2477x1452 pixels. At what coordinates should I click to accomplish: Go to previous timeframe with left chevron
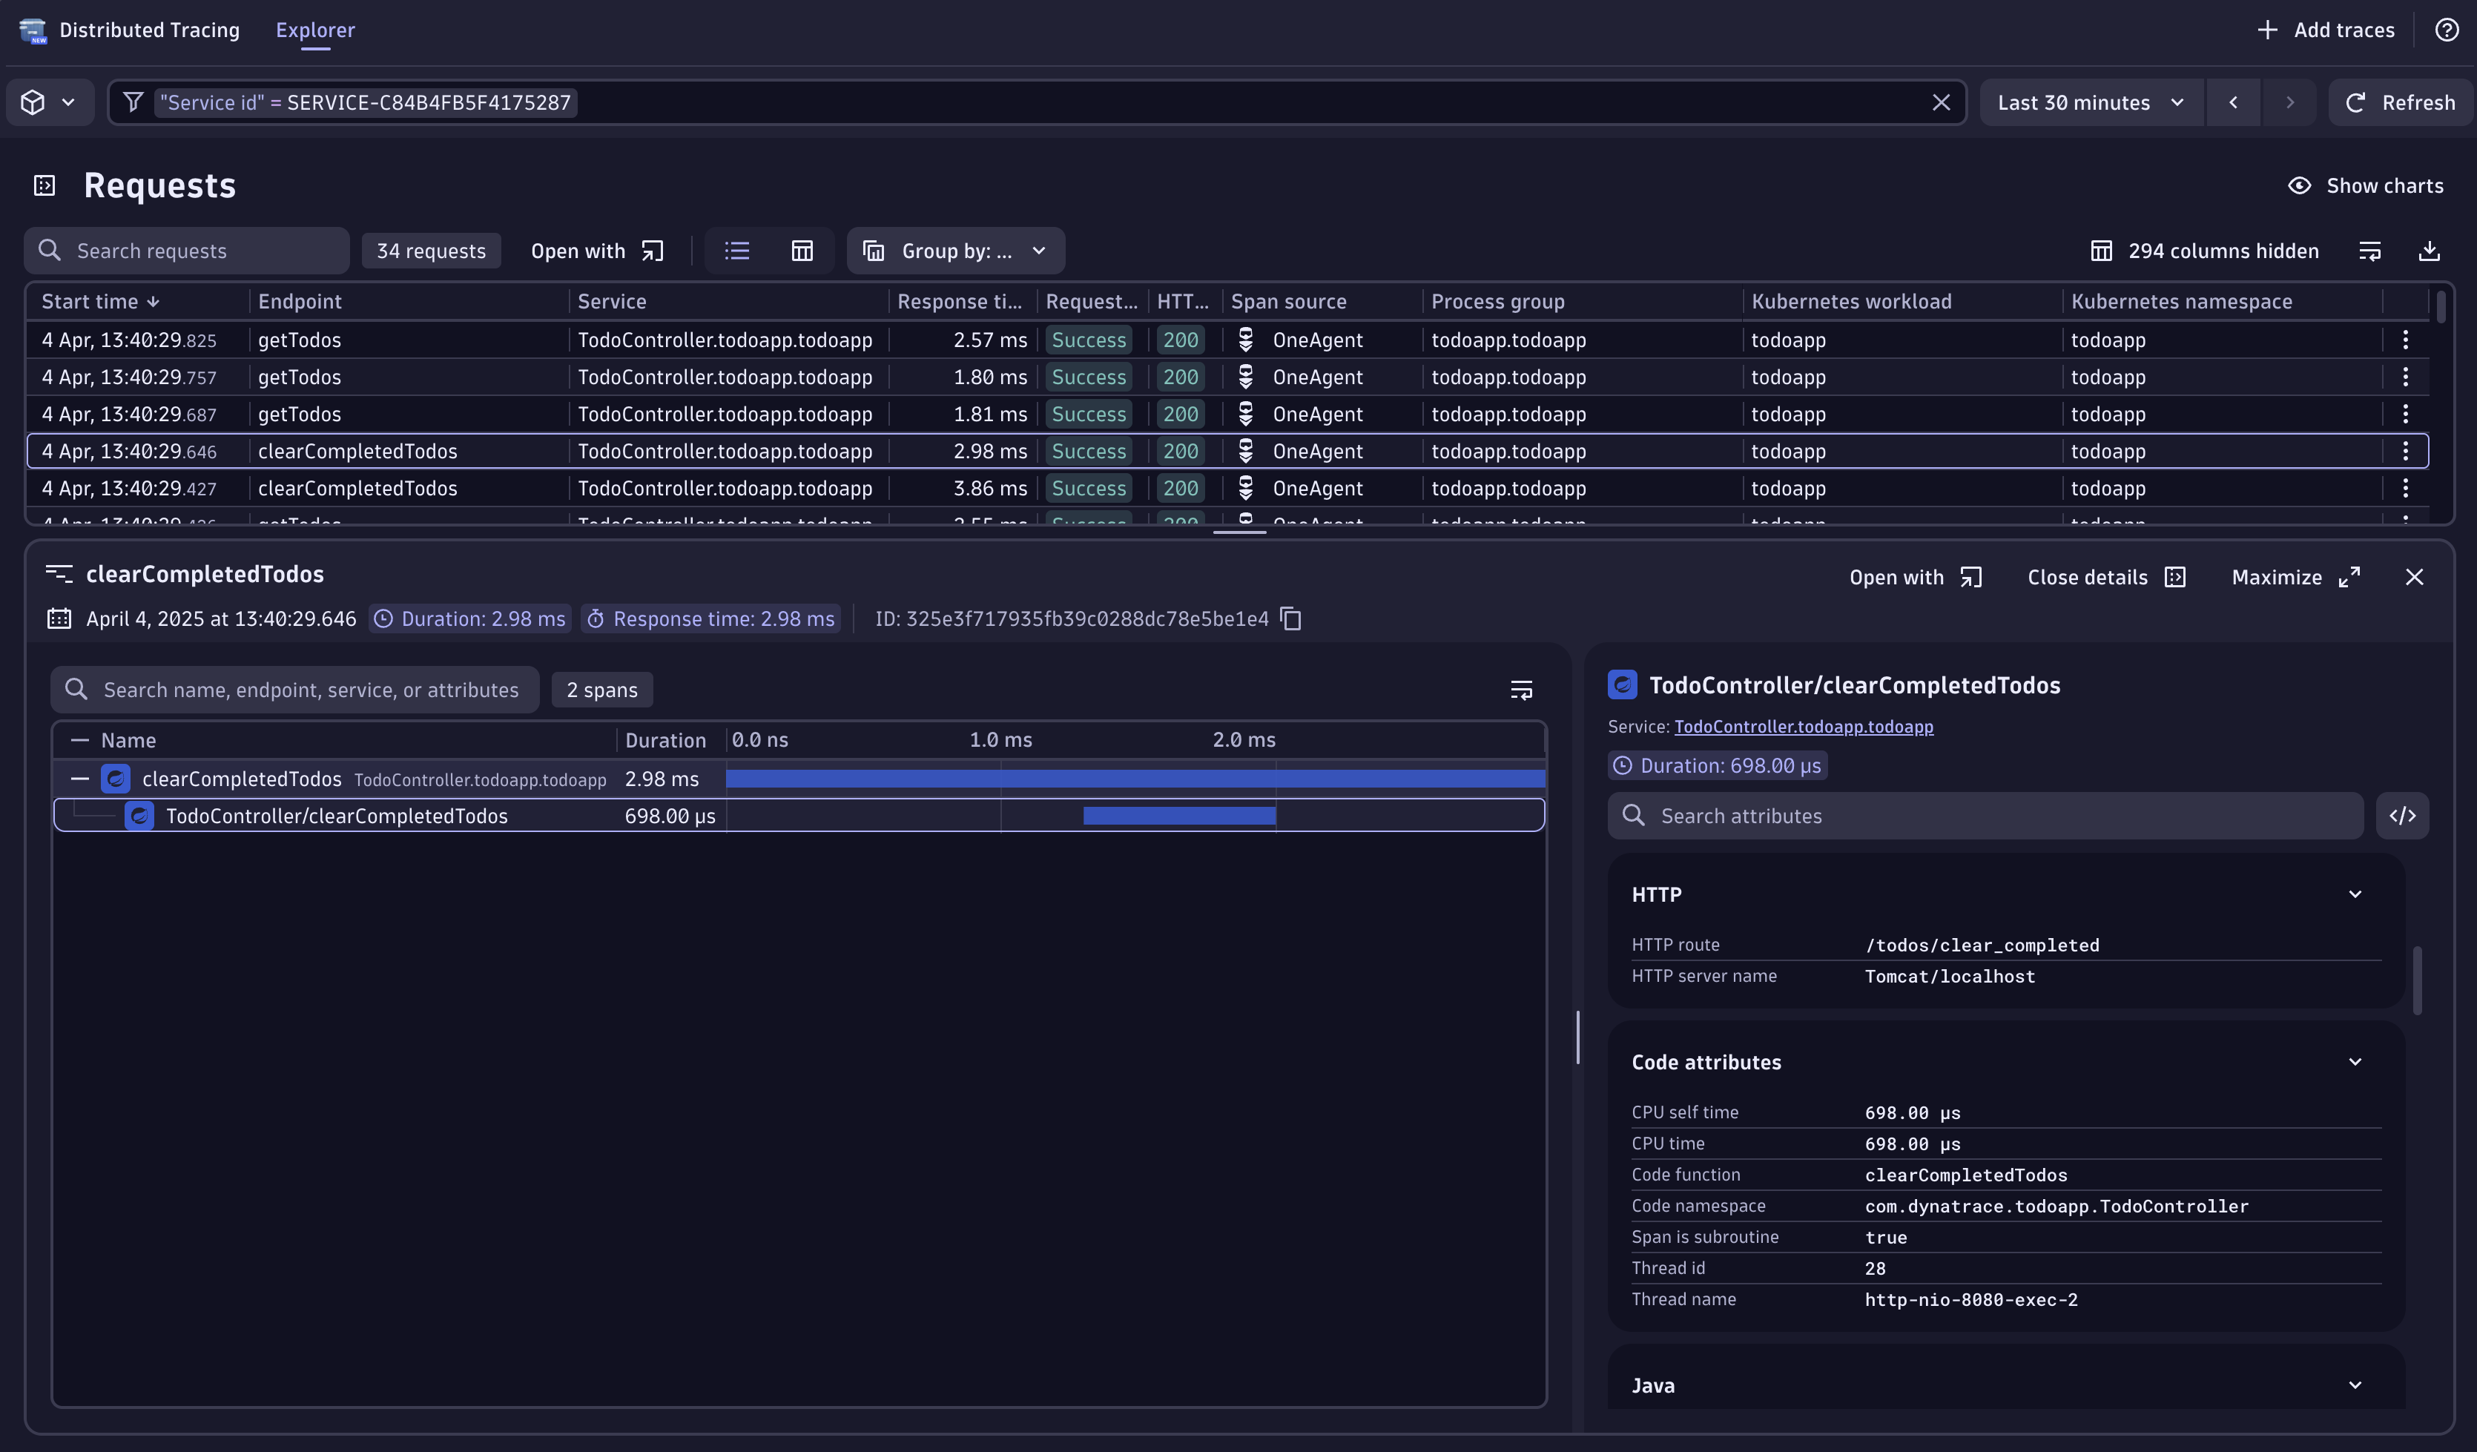[x=2232, y=102]
